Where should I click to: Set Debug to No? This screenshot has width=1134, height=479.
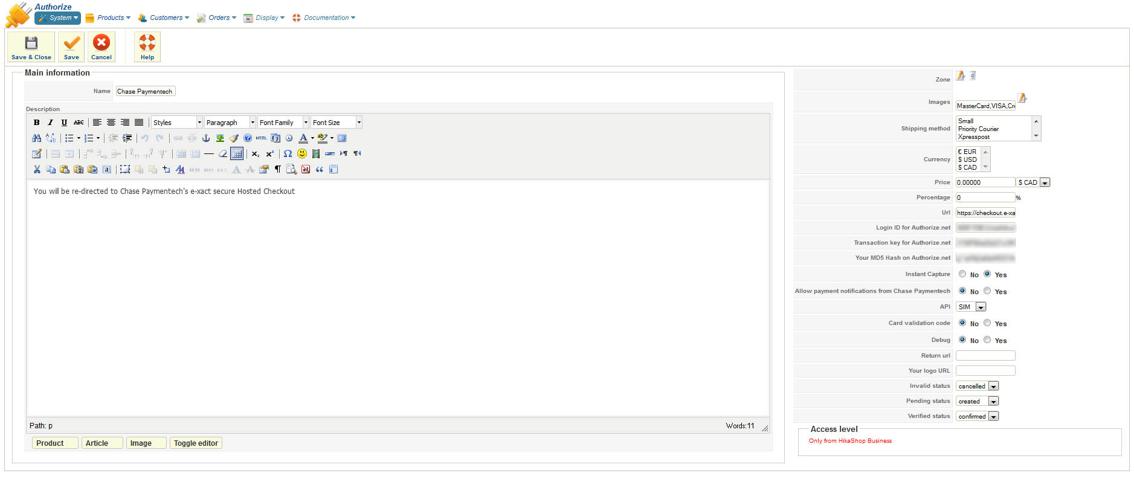click(962, 340)
